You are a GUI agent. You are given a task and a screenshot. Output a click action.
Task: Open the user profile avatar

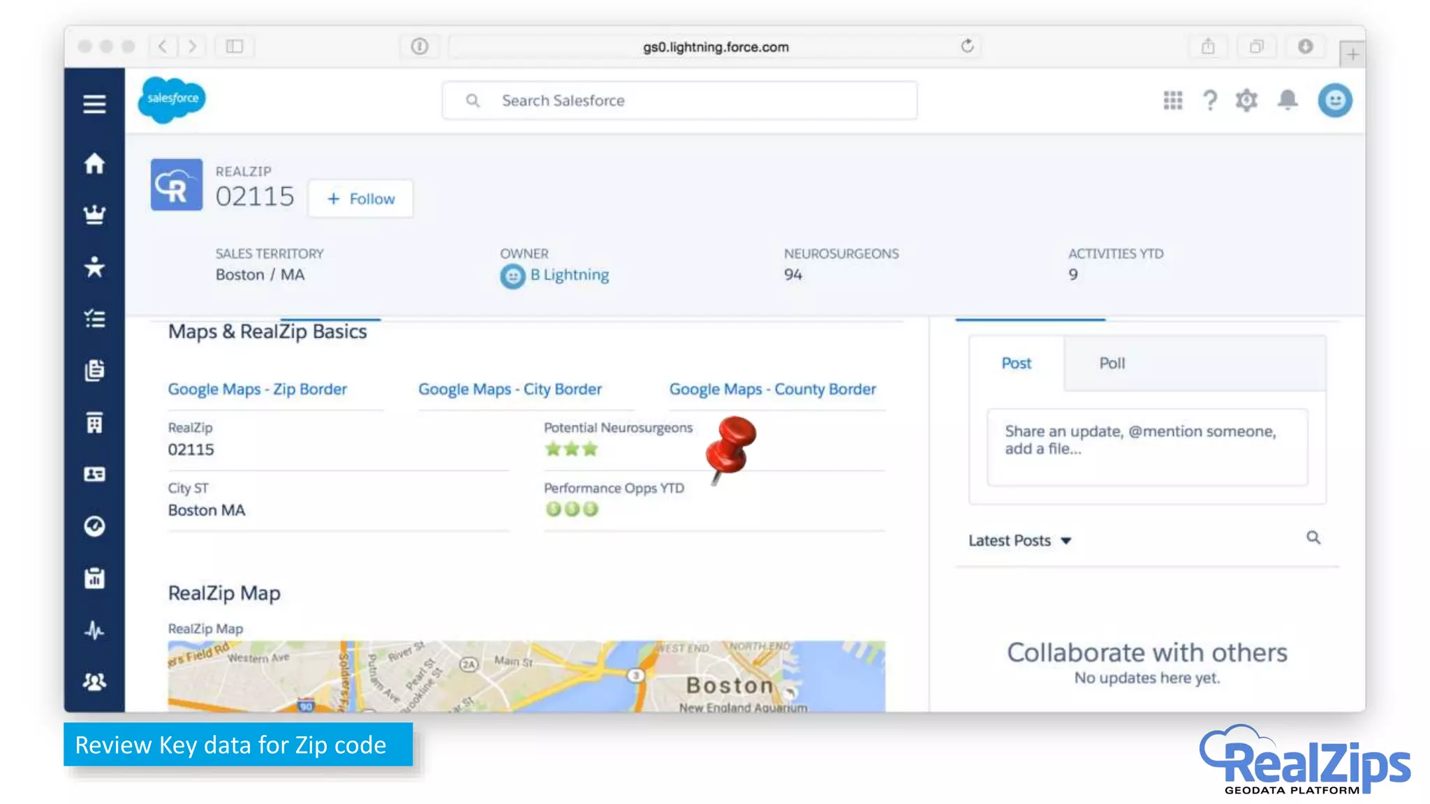coord(1335,100)
